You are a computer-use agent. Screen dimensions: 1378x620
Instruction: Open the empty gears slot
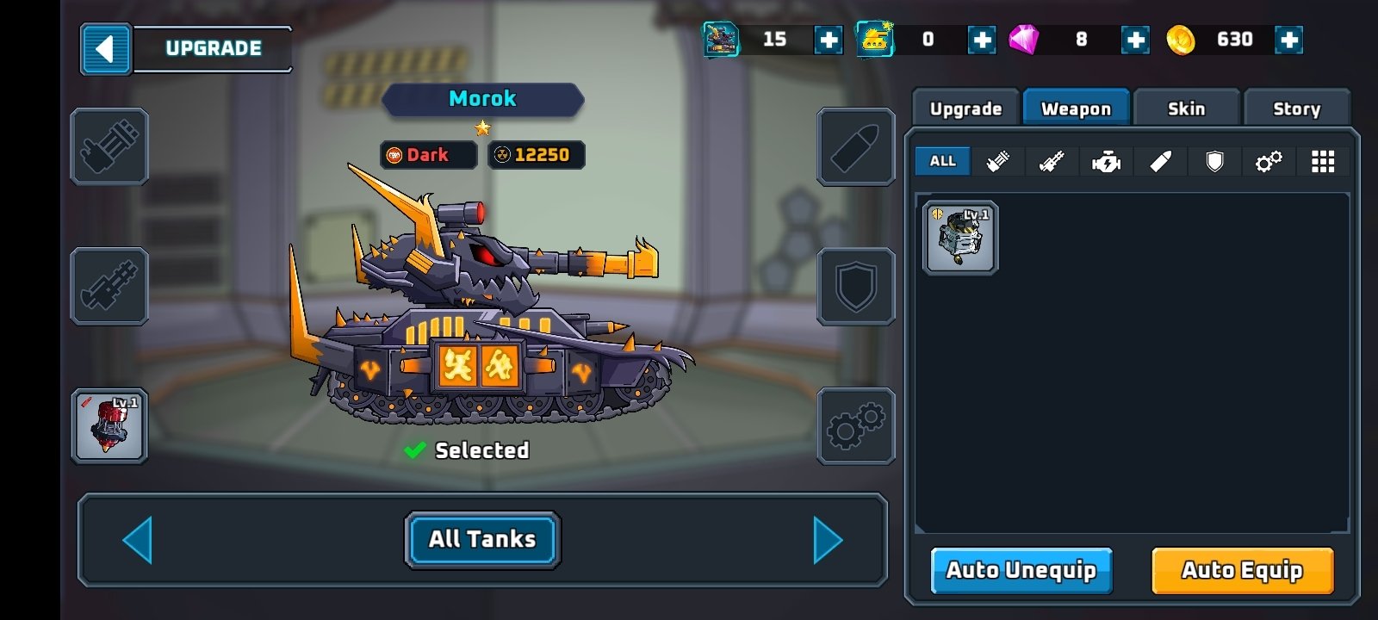856,426
